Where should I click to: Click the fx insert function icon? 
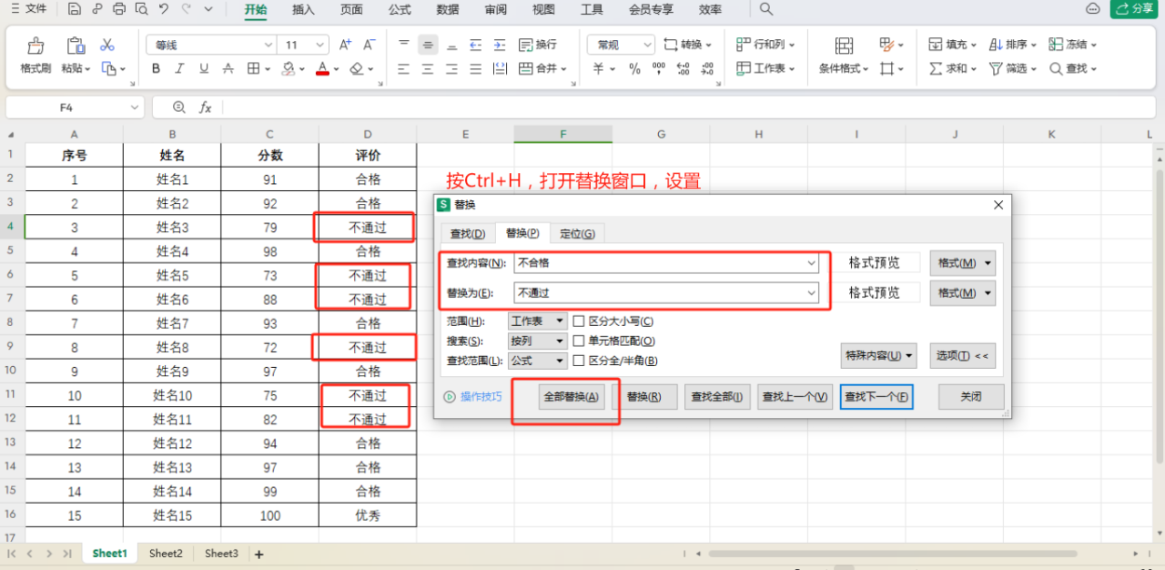pyautogui.click(x=206, y=107)
